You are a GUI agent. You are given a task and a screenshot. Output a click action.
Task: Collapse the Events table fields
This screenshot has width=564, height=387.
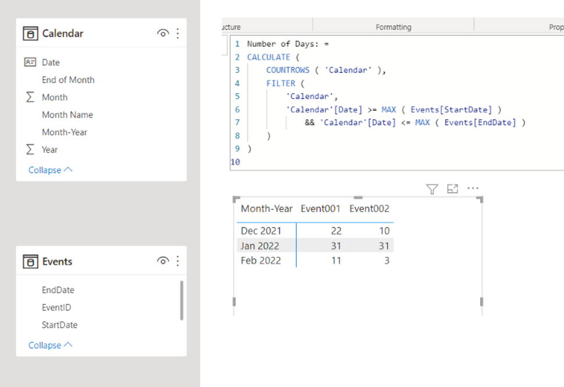click(50, 345)
